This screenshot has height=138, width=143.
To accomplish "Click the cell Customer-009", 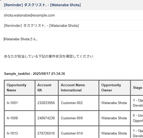I will (x=79, y=118).
